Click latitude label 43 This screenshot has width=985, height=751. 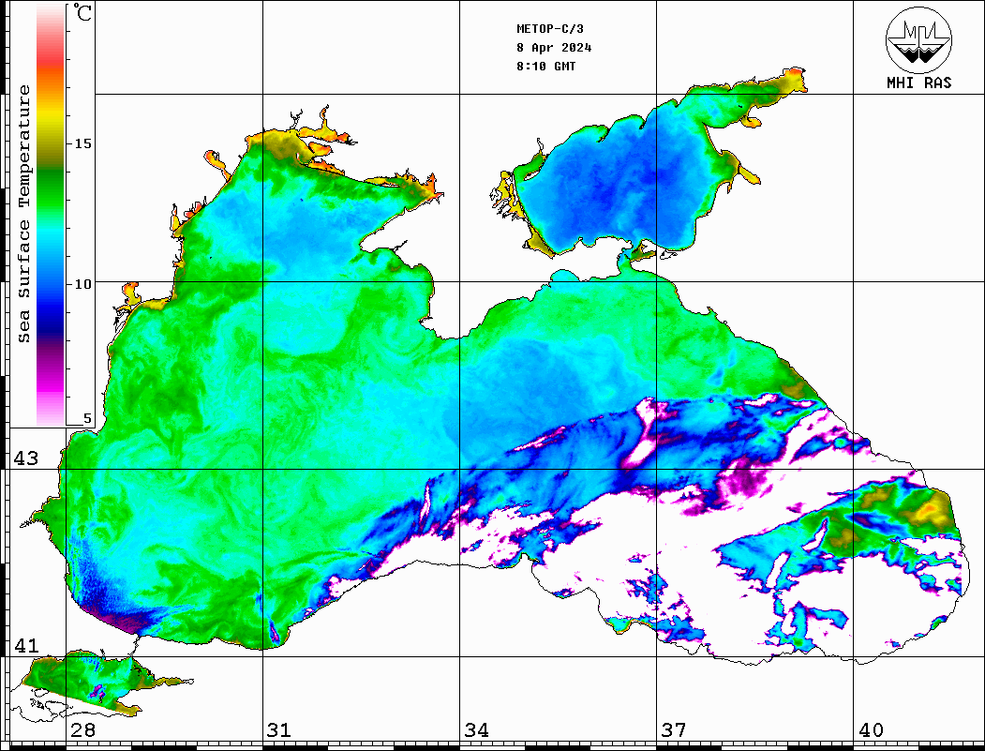26,458
